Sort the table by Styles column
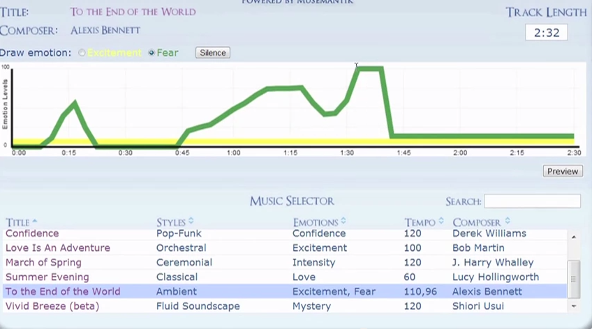Viewport: 592px width, 329px height. (175, 222)
